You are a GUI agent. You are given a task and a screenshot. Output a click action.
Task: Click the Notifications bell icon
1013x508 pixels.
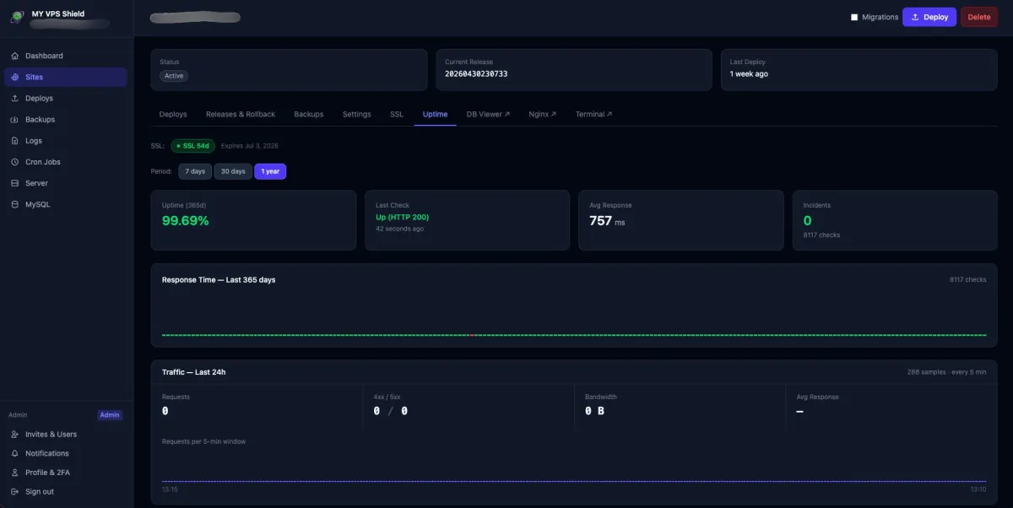point(15,453)
